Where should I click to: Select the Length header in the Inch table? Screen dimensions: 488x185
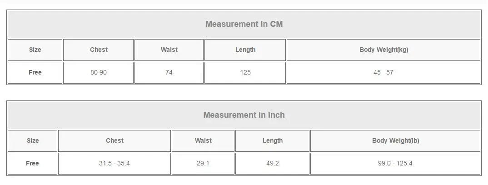273,140
